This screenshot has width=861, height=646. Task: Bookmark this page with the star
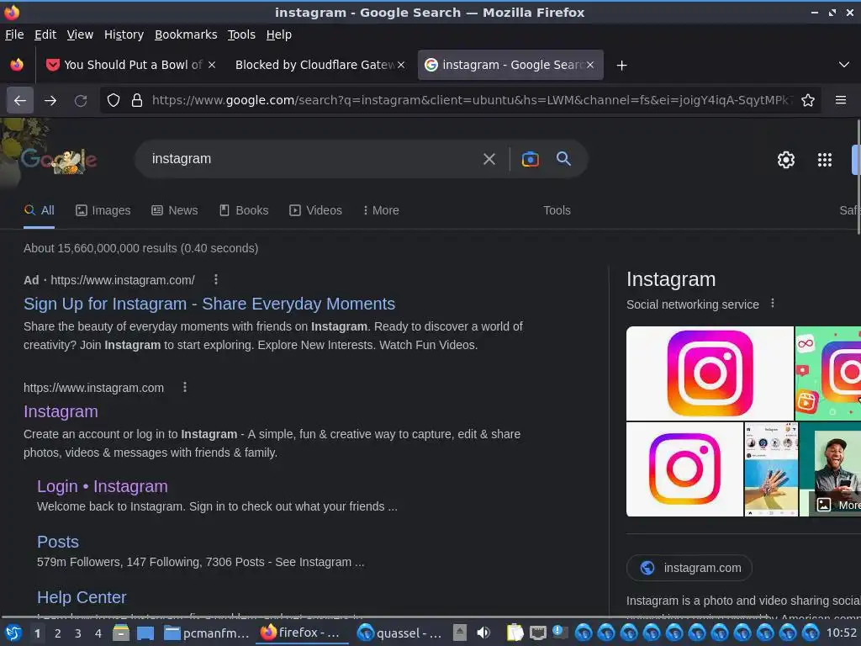pos(808,101)
